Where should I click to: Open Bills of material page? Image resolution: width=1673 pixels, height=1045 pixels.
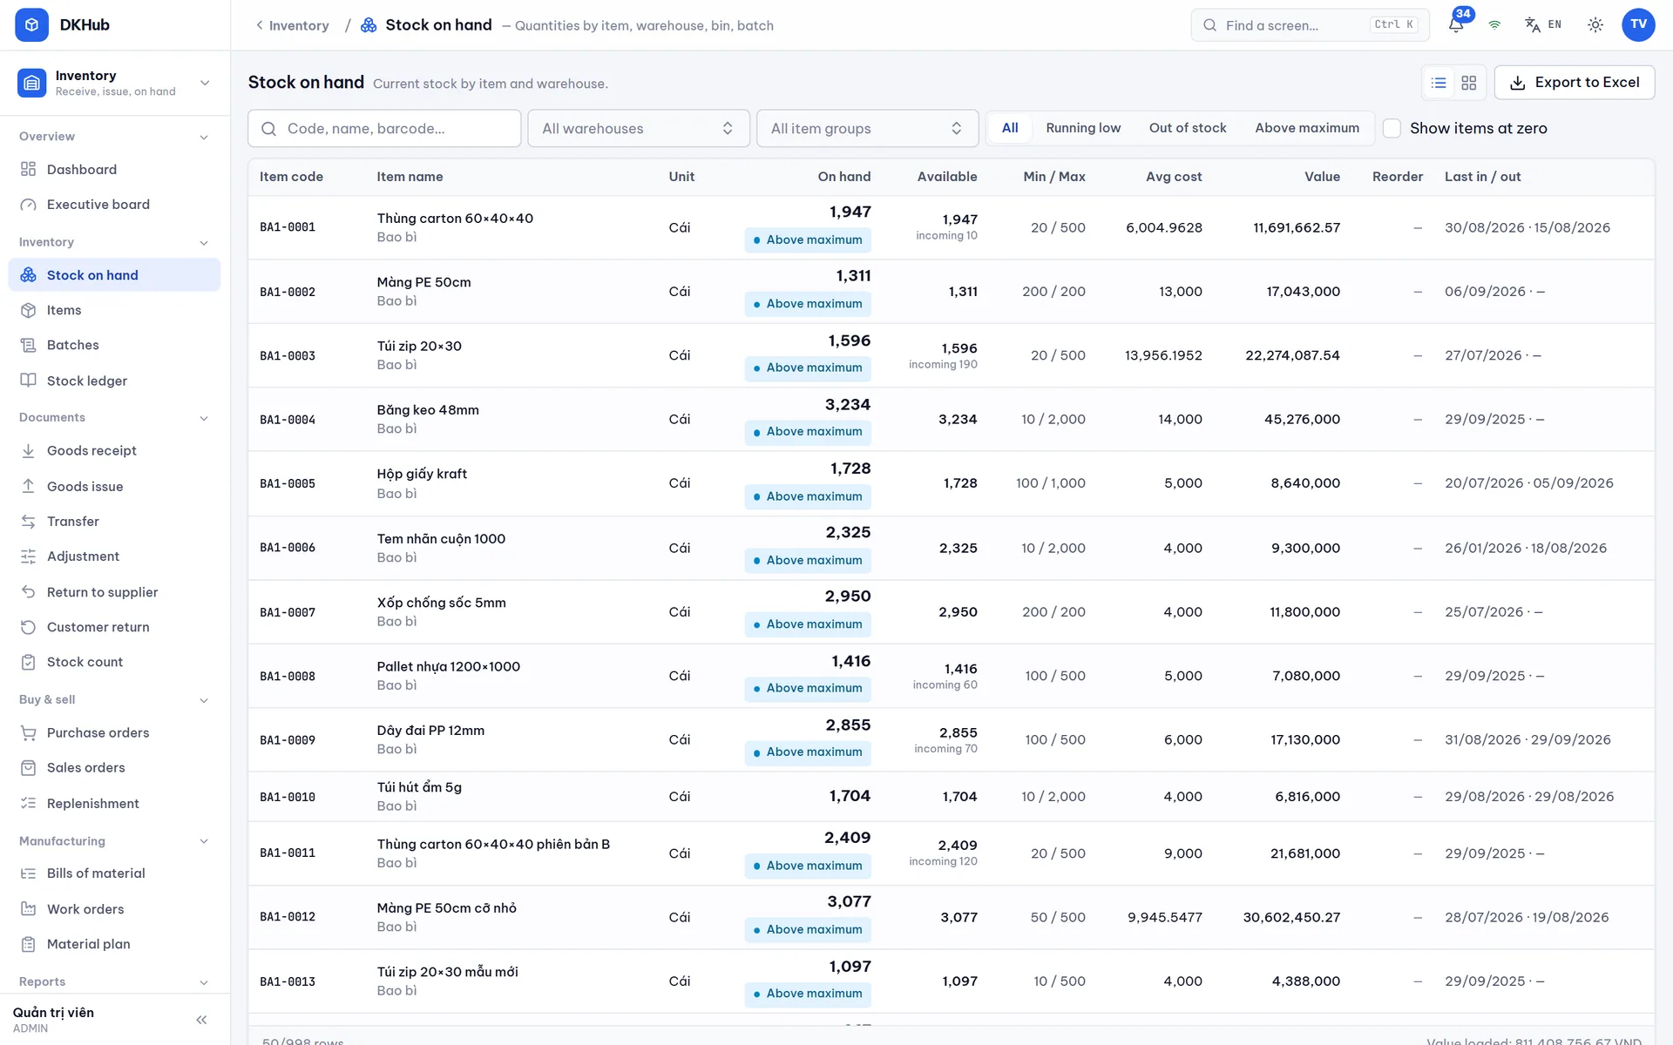tap(114, 873)
